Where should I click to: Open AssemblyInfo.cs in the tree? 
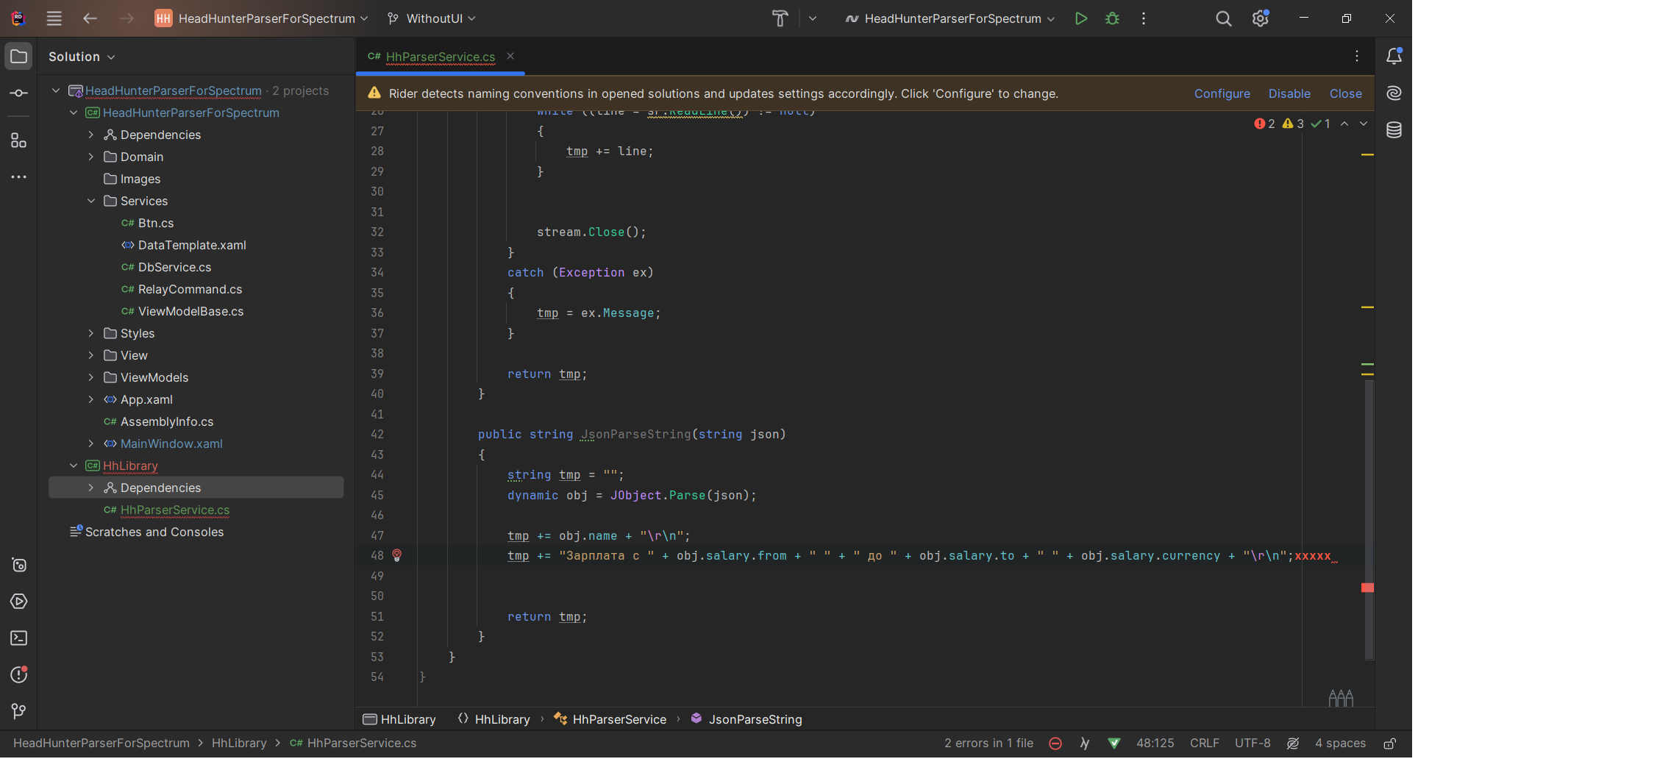(x=166, y=421)
